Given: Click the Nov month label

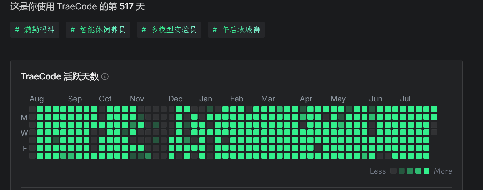Looking at the screenshot, I should (137, 99).
